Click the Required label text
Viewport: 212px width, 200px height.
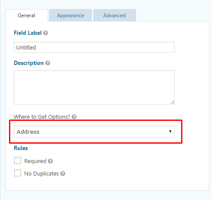[35, 161]
